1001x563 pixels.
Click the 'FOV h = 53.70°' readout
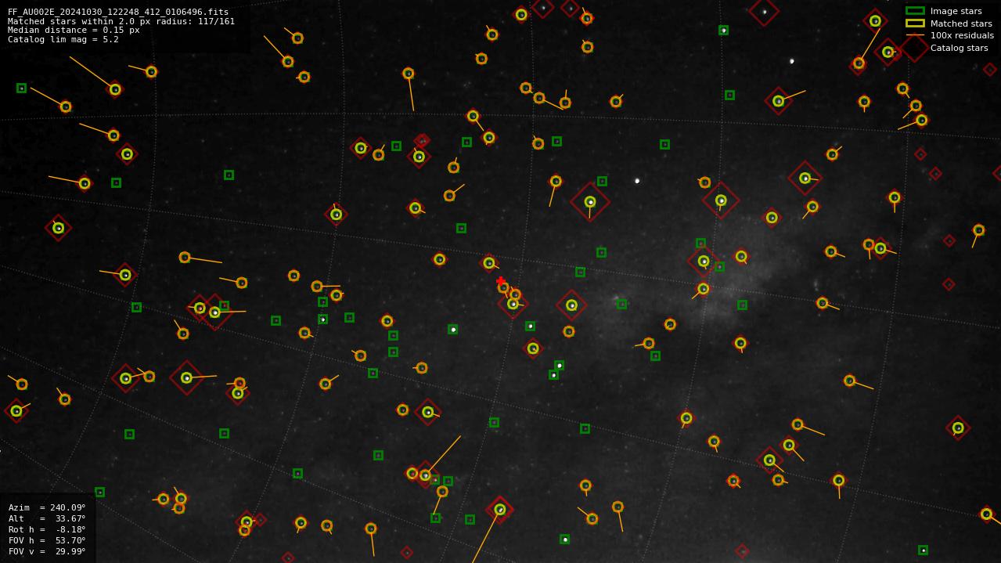click(47, 540)
